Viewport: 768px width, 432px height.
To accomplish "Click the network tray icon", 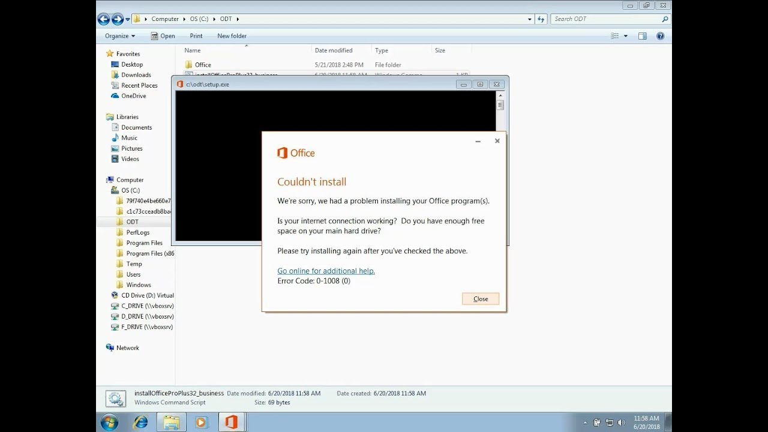I will coord(610,423).
